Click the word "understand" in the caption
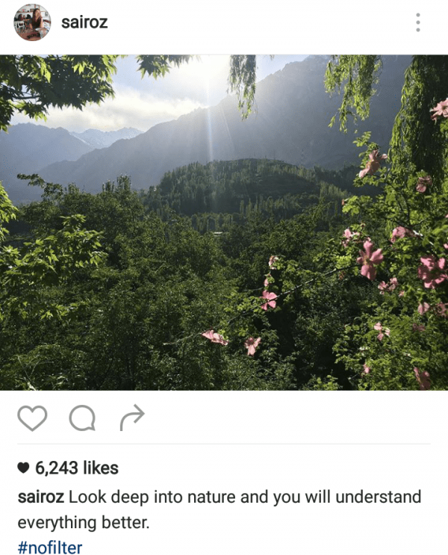 coord(379,497)
